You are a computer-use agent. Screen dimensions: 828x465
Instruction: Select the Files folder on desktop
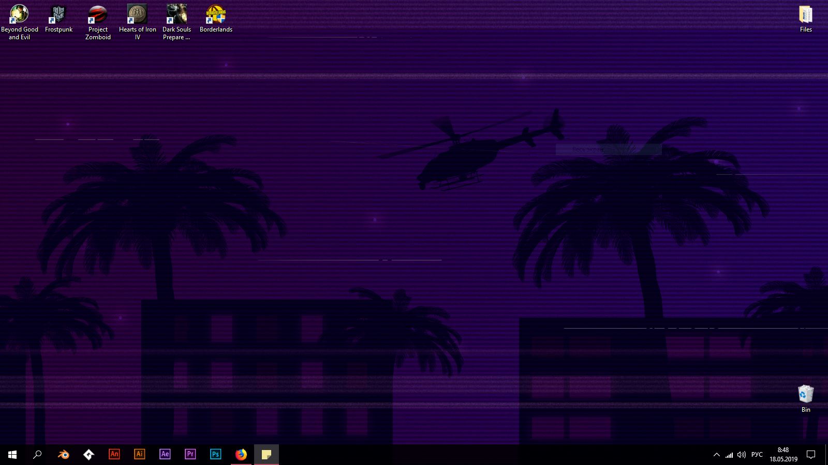(x=806, y=19)
